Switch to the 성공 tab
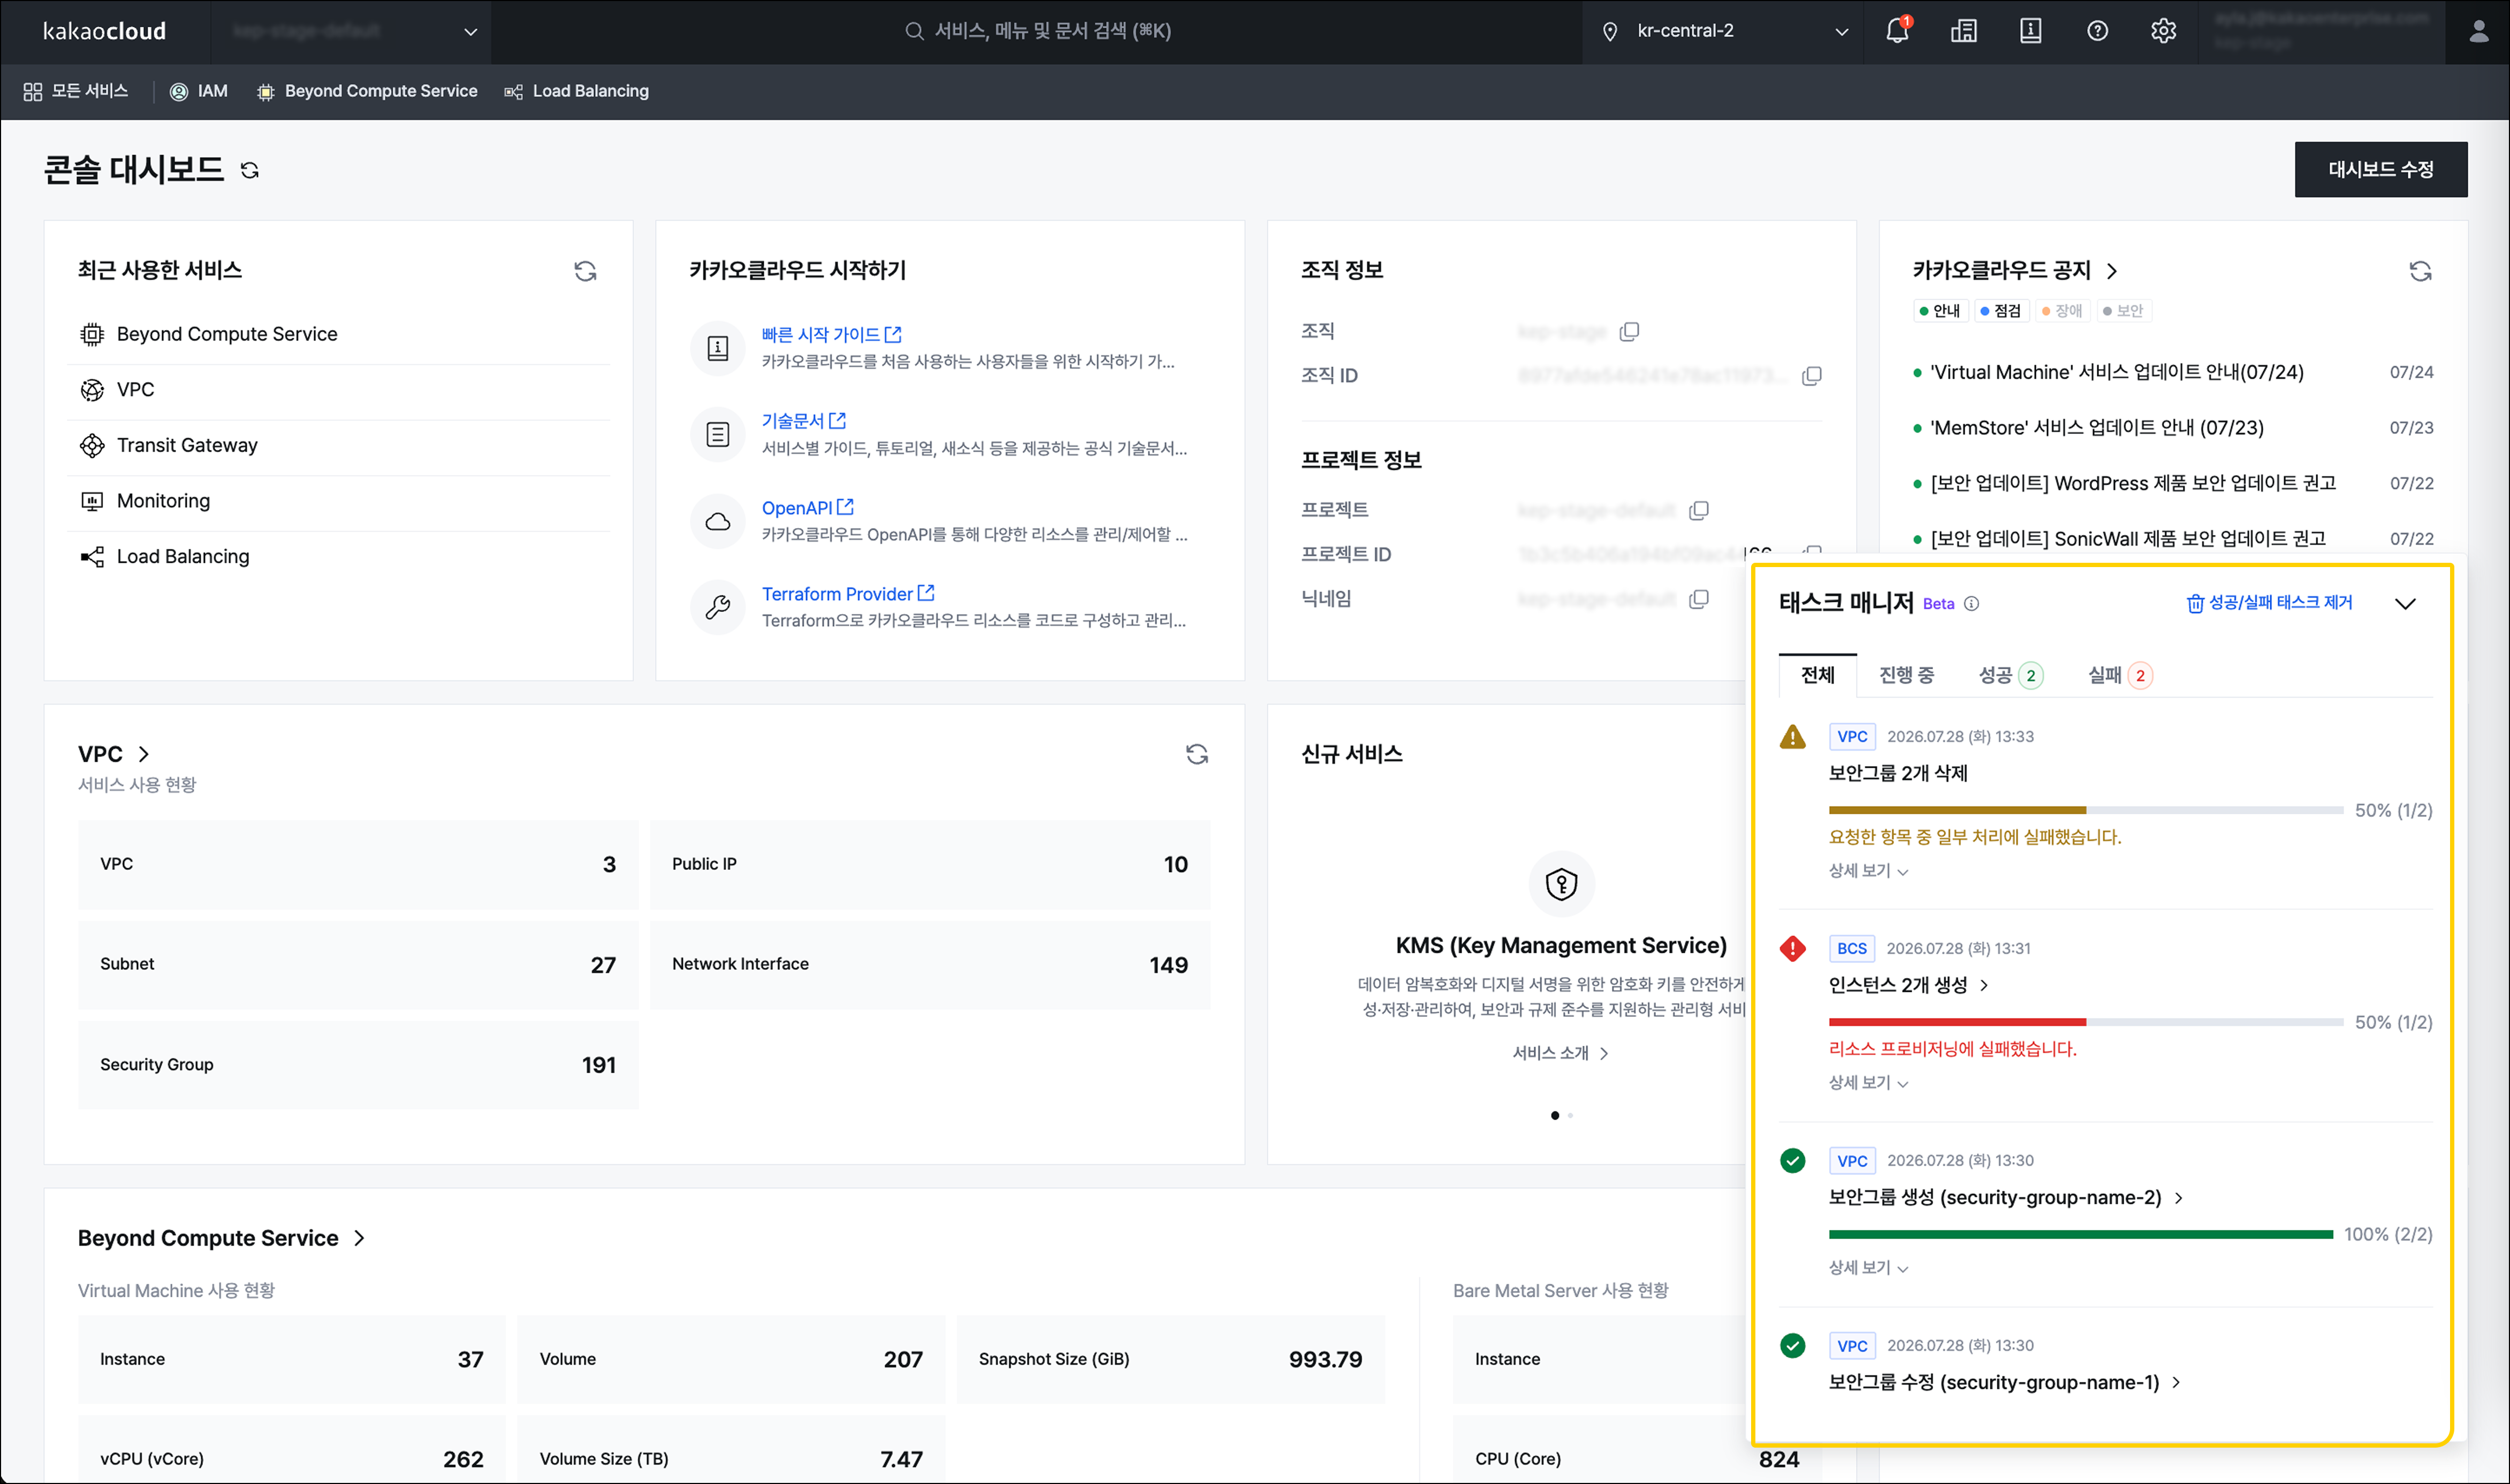Viewport: 2510px width, 1484px height. coord(2010,676)
